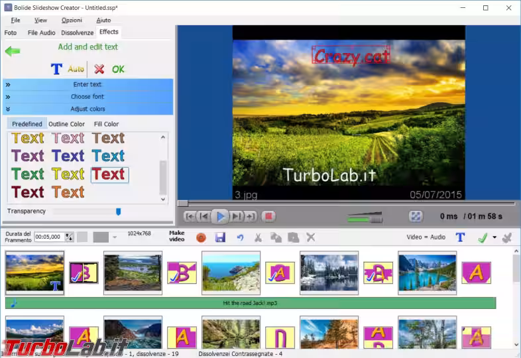Open the Opzioni menu
This screenshot has width=521, height=358.
(x=72, y=21)
